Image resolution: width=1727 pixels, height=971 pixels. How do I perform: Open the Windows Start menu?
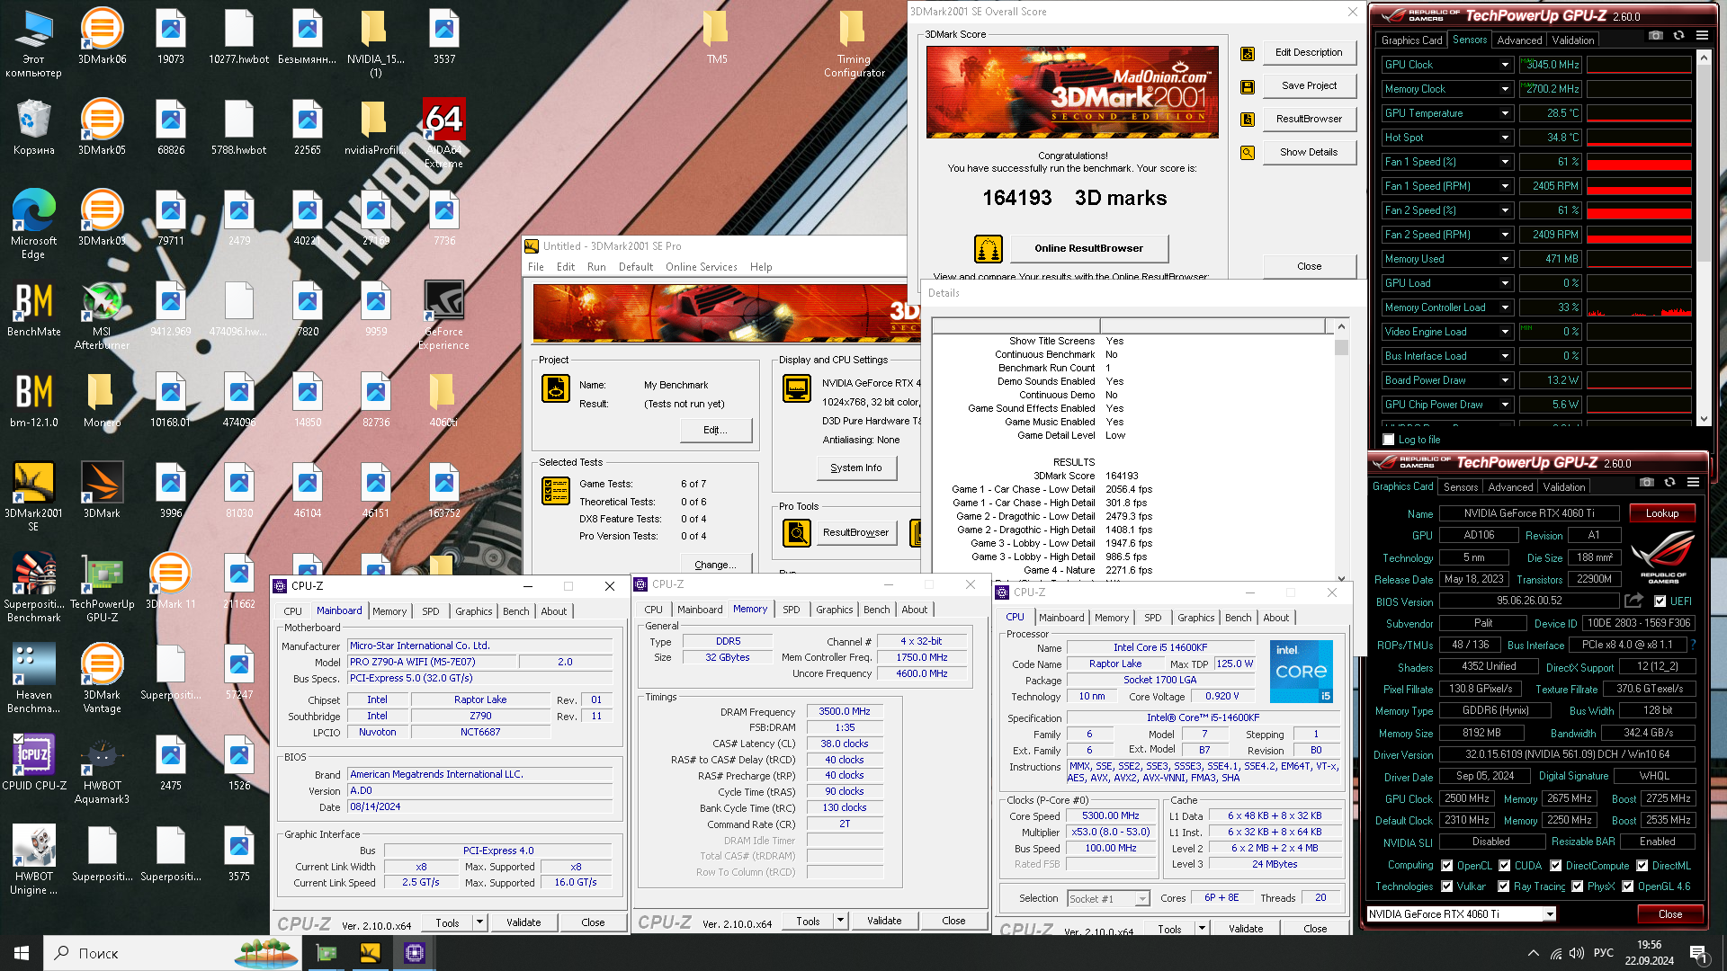tap(22, 953)
